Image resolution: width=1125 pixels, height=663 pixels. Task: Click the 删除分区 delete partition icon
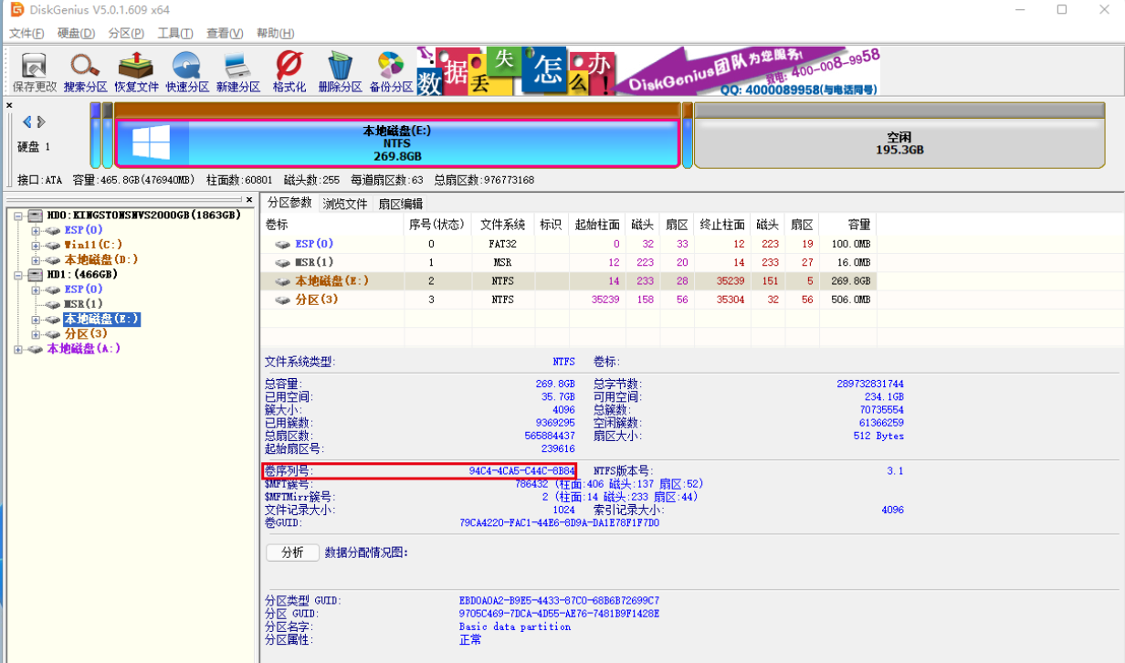340,72
